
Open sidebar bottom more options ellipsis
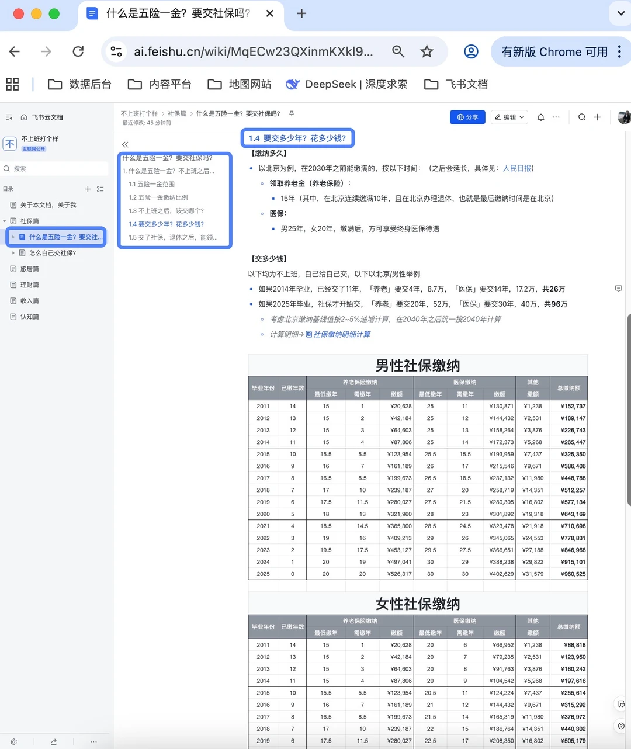(x=93, y=741)
